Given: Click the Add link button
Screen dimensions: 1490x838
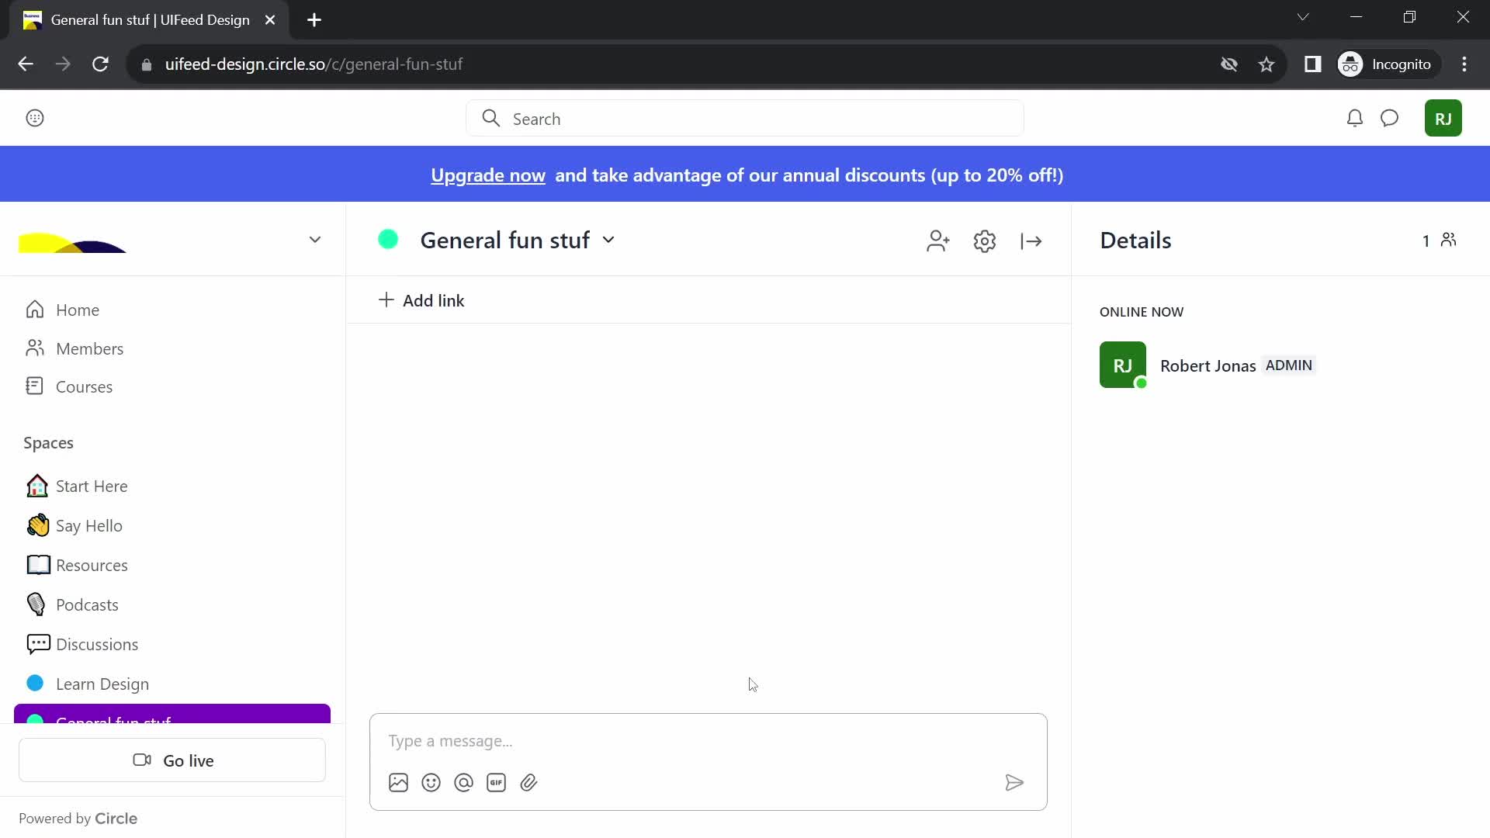Looking at the screenshot, I should tap(421, 300).
